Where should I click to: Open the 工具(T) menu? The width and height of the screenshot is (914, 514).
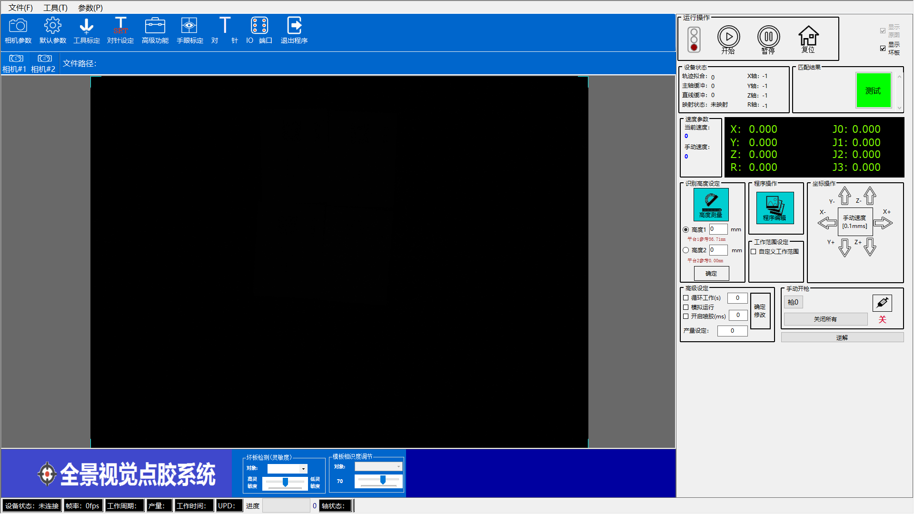(x=55, y=8)
